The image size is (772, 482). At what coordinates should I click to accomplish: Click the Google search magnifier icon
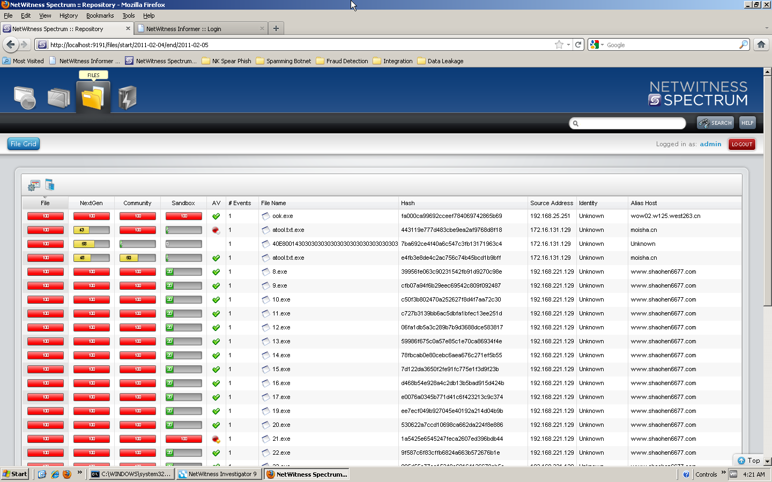(743, 44)
